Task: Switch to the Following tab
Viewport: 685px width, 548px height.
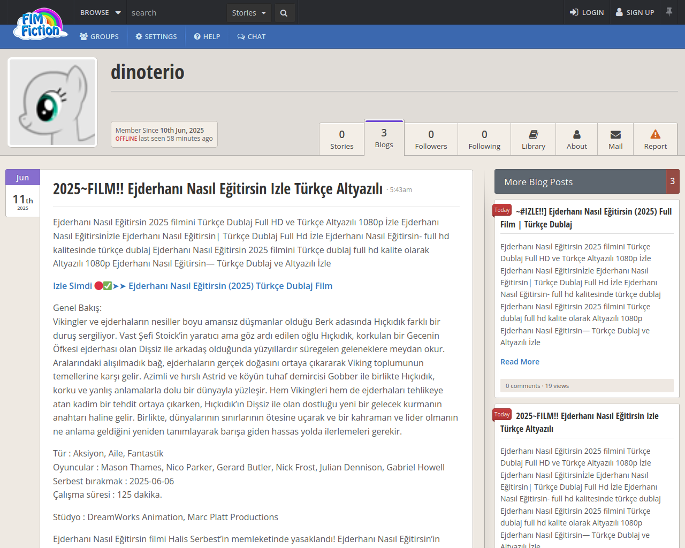Action: 484,139
